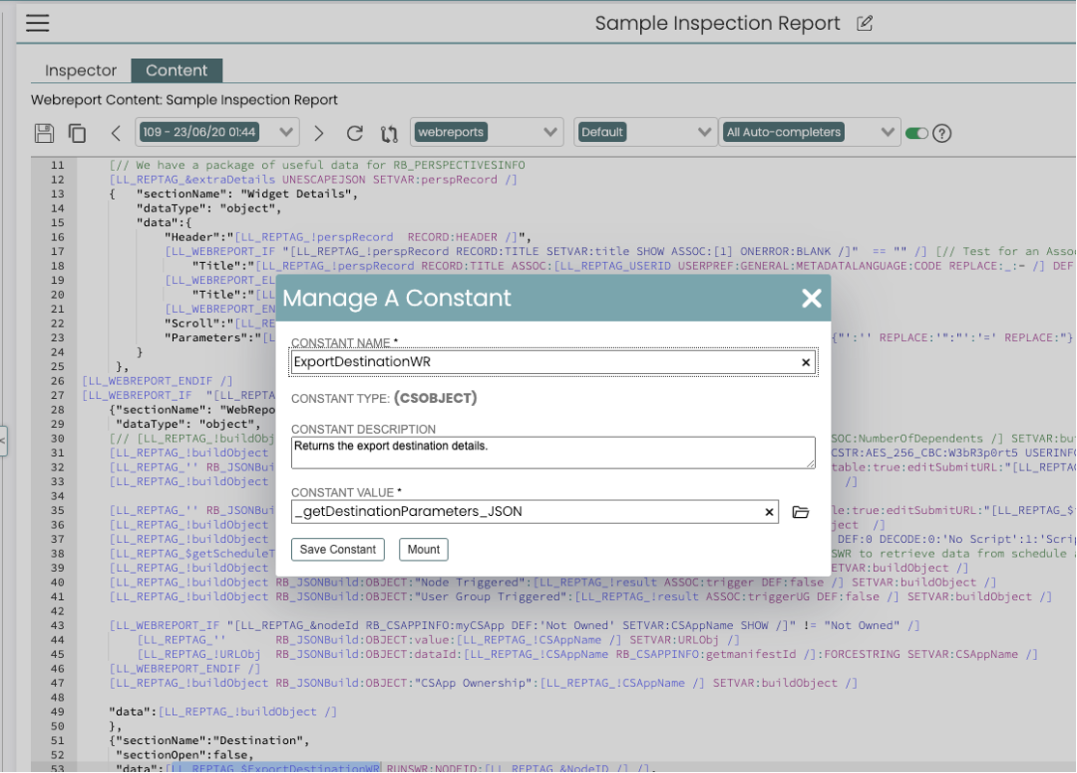
Task: Select the Content tab
Action: pyautogui.click(x=176, y=71)
